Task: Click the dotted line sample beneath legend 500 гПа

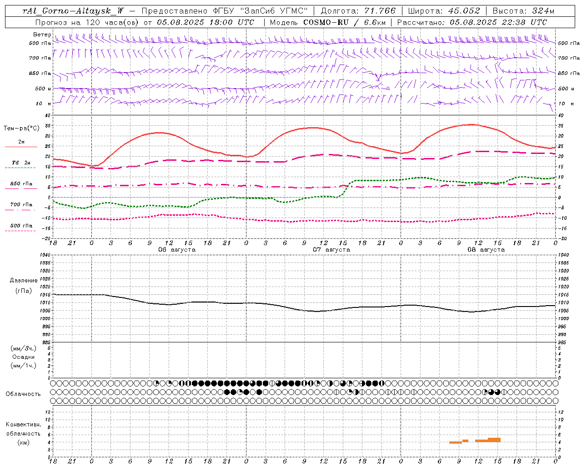Action: click(20, 231)
